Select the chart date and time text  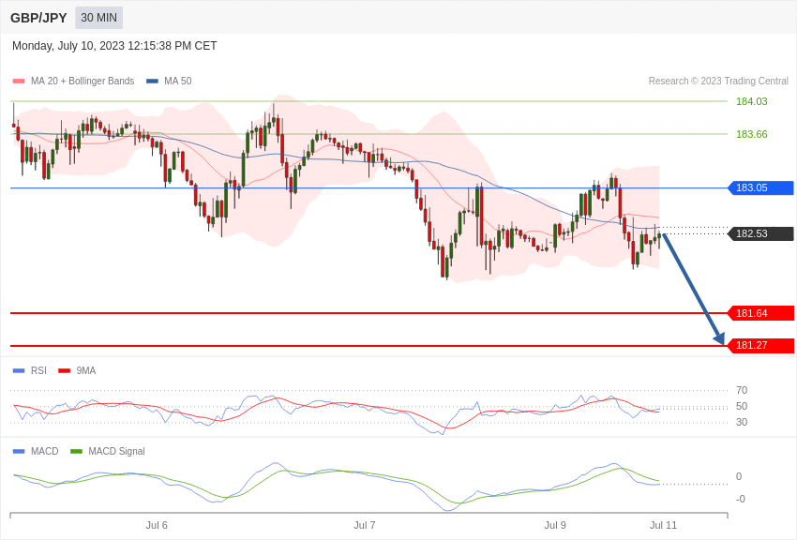coord(114,46)
